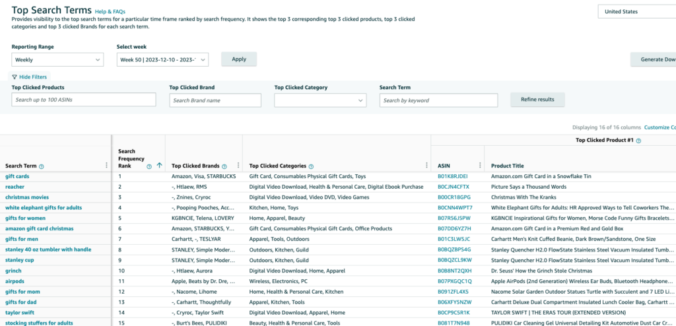Click the 'Displaying 16 of 16 columns' text
Image resolution: width=676 pixels, height=326 pixels.
(x=607, y=127)
